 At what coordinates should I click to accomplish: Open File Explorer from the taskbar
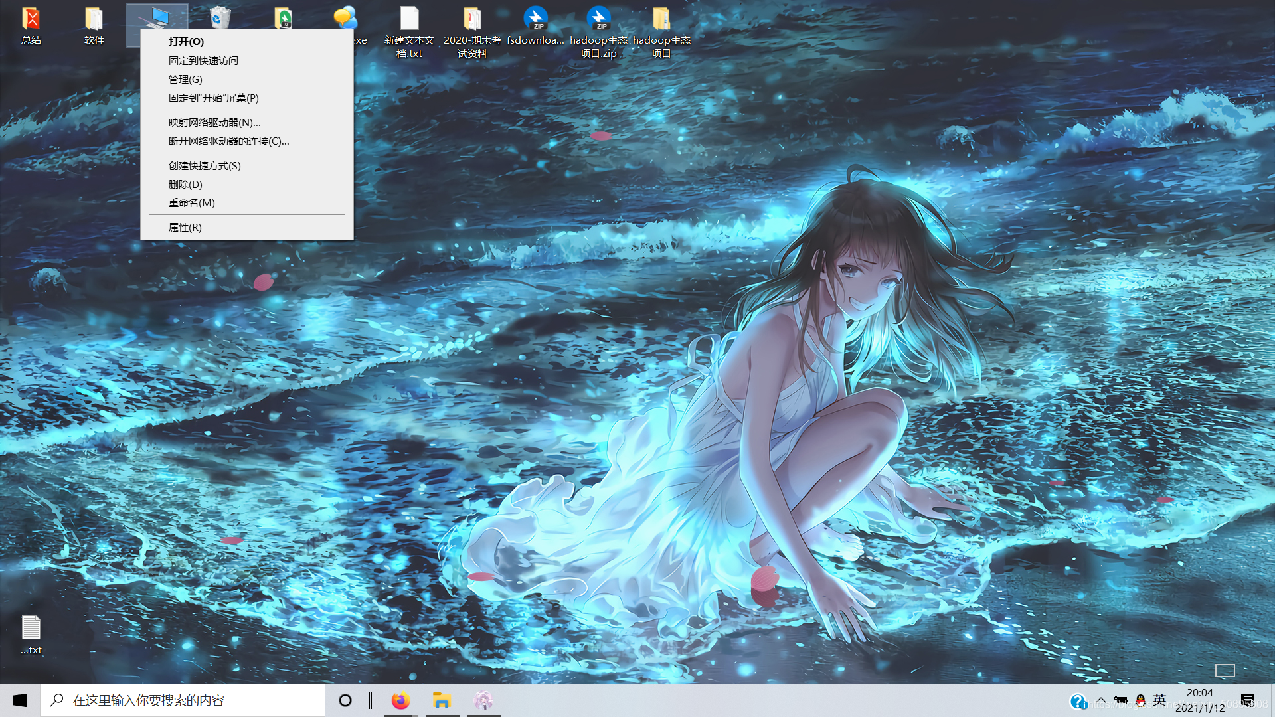pos(442,700)
